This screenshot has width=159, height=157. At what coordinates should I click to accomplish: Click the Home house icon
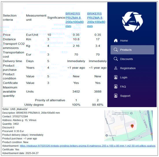coord(116,41)
